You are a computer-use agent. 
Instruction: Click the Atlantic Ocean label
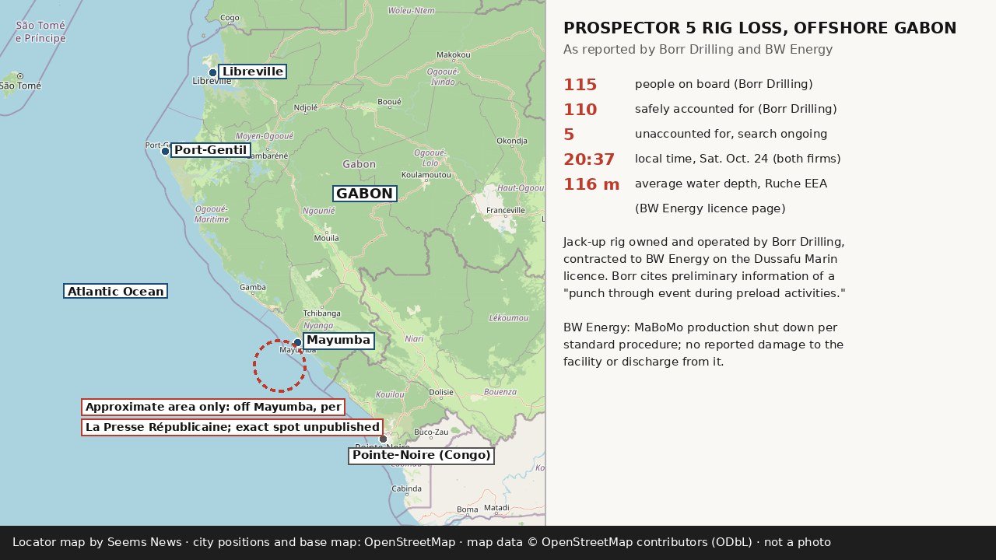pos(115,292)
